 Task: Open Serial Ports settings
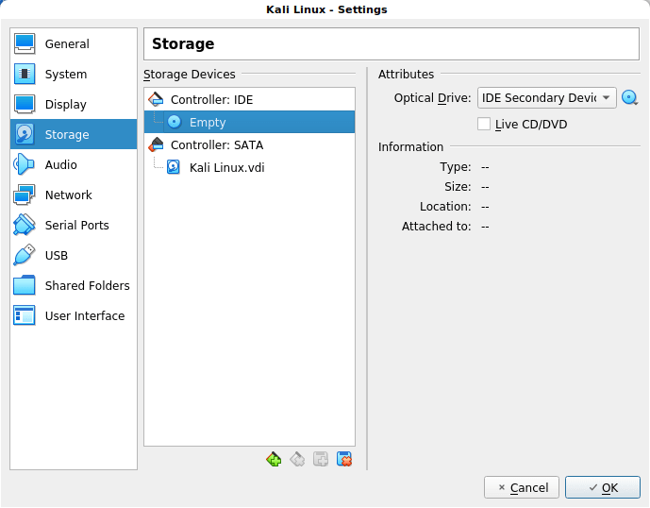pyautogui.click(x=74, y=225)
